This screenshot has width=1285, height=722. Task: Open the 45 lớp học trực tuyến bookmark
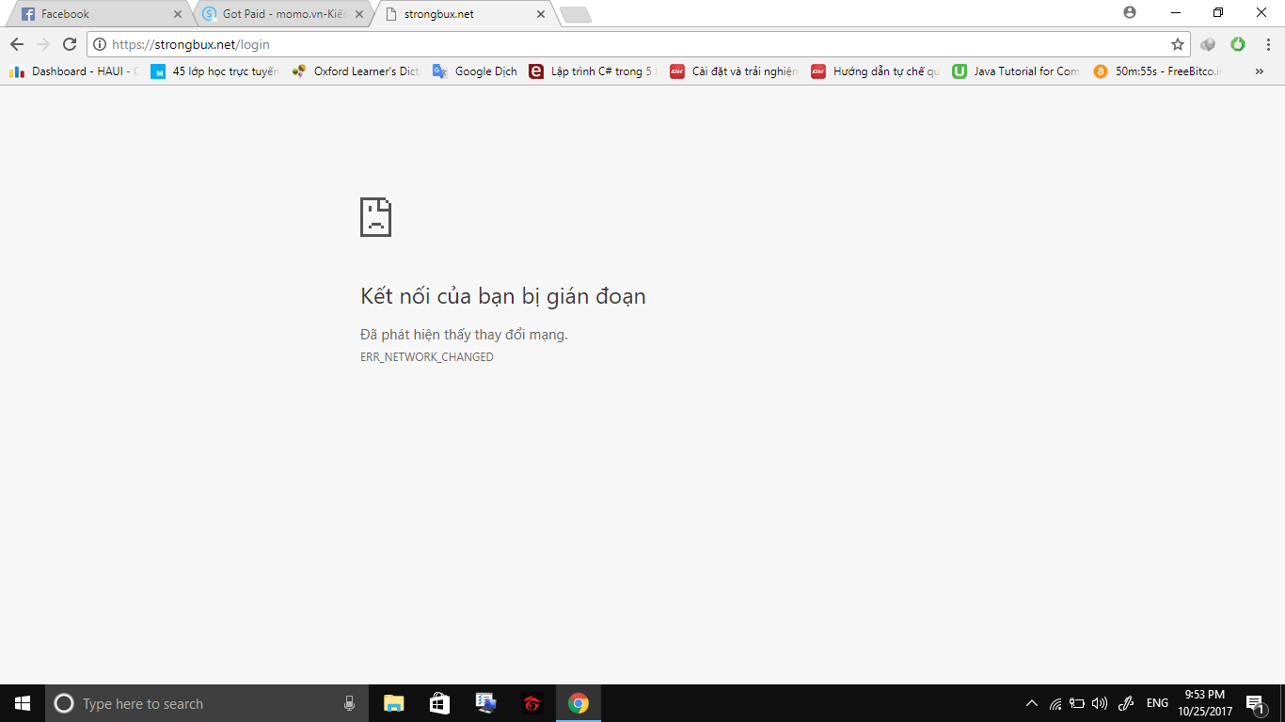[214, 71]
